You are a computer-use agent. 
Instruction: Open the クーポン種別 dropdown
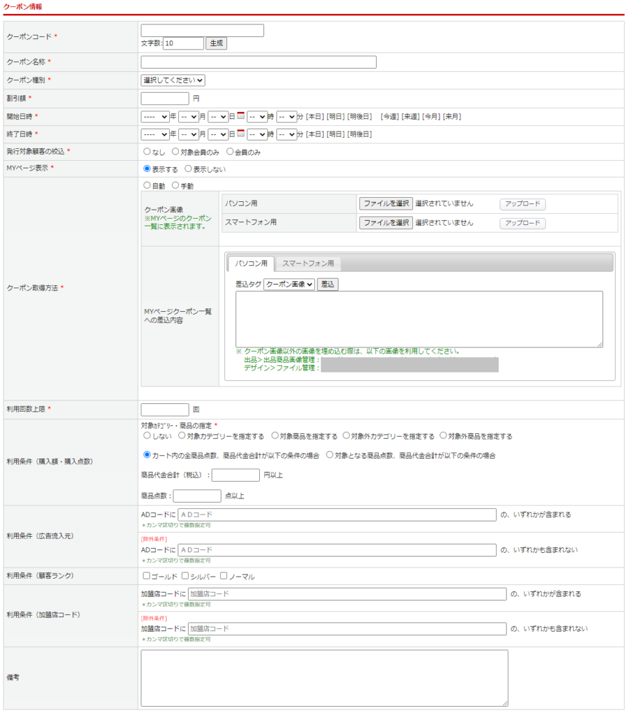pyautogui.click(x=173, y=80)
